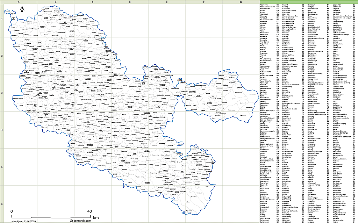
Task: Click 'Kœnigsmacker' in the commune index
Action: point(314,218)
